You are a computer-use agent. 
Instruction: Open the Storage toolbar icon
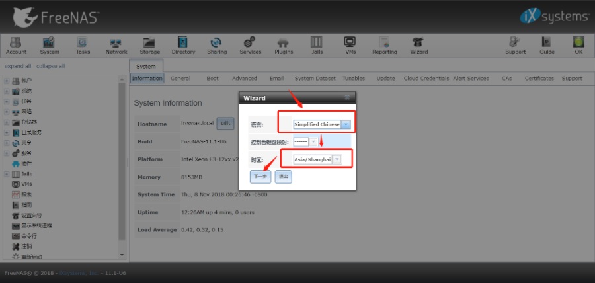[149, 45]
